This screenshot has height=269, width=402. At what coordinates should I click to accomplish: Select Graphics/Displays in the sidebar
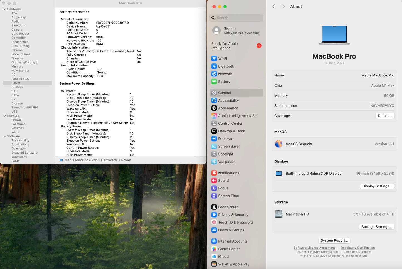click(x=24, y=62)
